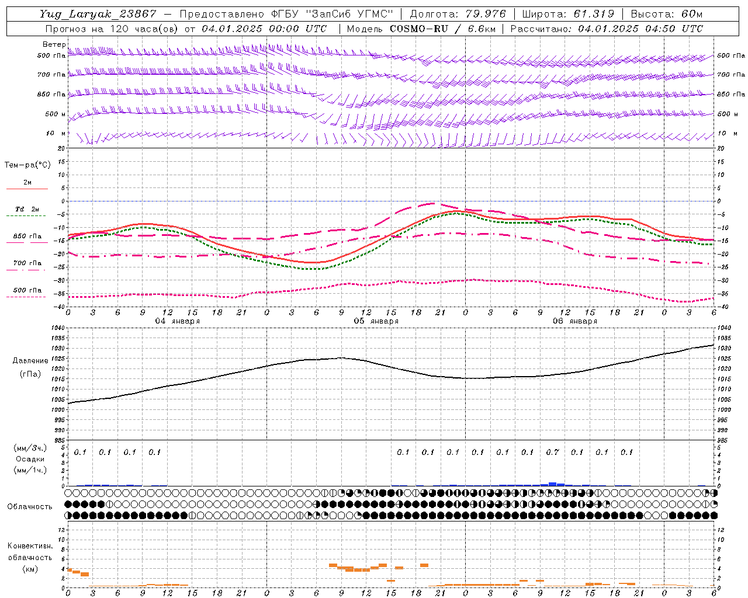Click the Td 2м dew point legend entry
748x598 pixels.
click(27, 209)
